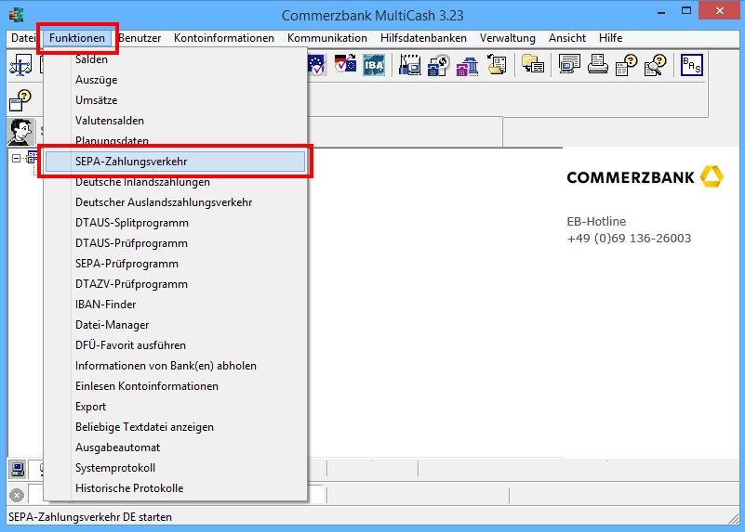Click the magnifier with question mark icon
The image size is (745, 532).
click(x=655, y=65)
